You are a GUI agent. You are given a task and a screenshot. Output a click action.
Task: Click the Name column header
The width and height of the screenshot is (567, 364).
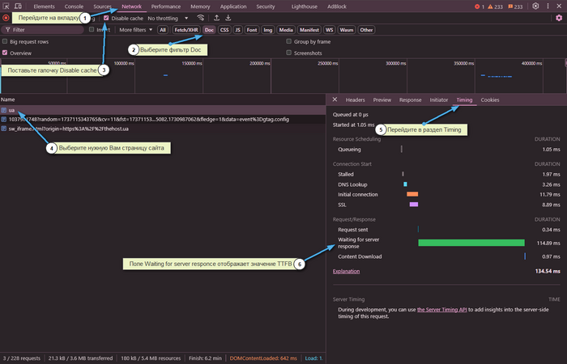point(8,99)
